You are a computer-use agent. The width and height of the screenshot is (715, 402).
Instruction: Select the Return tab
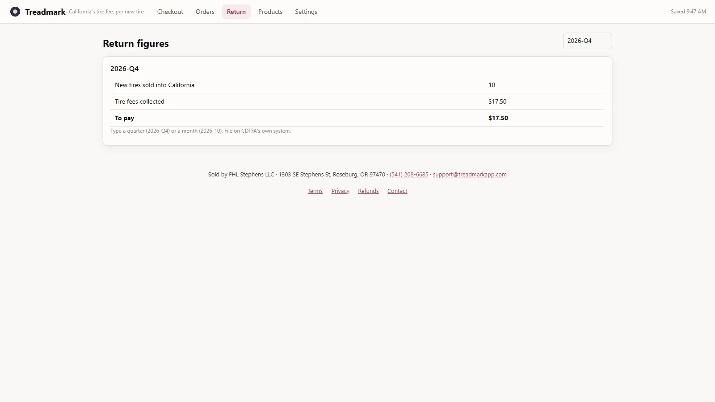coord(236,12)
